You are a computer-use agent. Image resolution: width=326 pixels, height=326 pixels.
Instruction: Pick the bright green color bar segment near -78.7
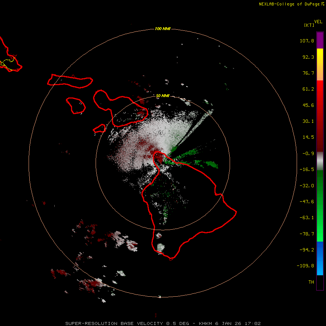(320, 233)
